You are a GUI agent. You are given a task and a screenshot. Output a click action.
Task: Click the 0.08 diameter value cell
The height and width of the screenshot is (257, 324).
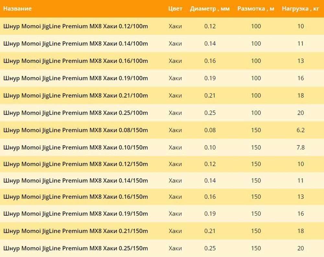(210, 130)
